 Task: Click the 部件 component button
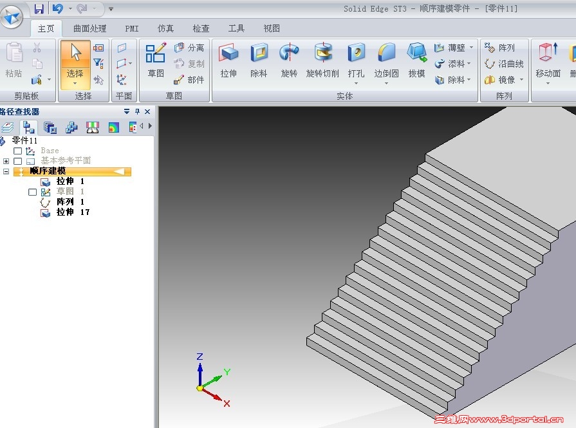pos(189,80)
